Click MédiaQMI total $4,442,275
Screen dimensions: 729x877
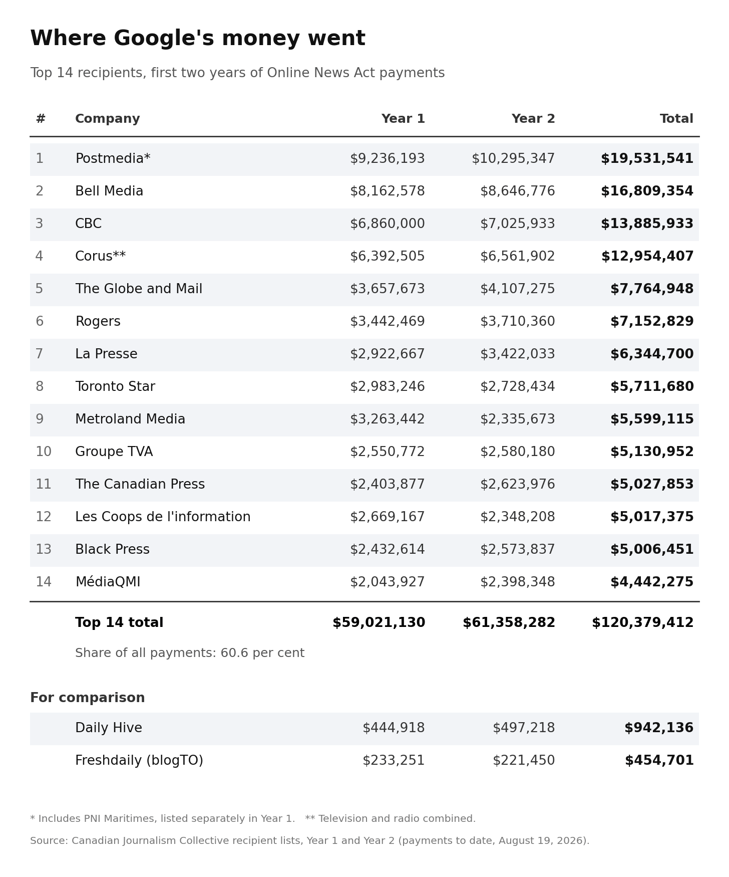652,582
